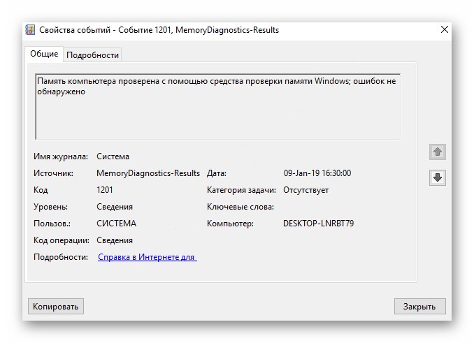The height and width of the screenshot is (343, 474).
Task: Click the Подробности field label beside the link
Action: 61,257
